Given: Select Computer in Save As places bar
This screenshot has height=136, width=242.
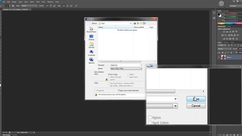Looking at the screenshot, I should (x=92, y=53).
